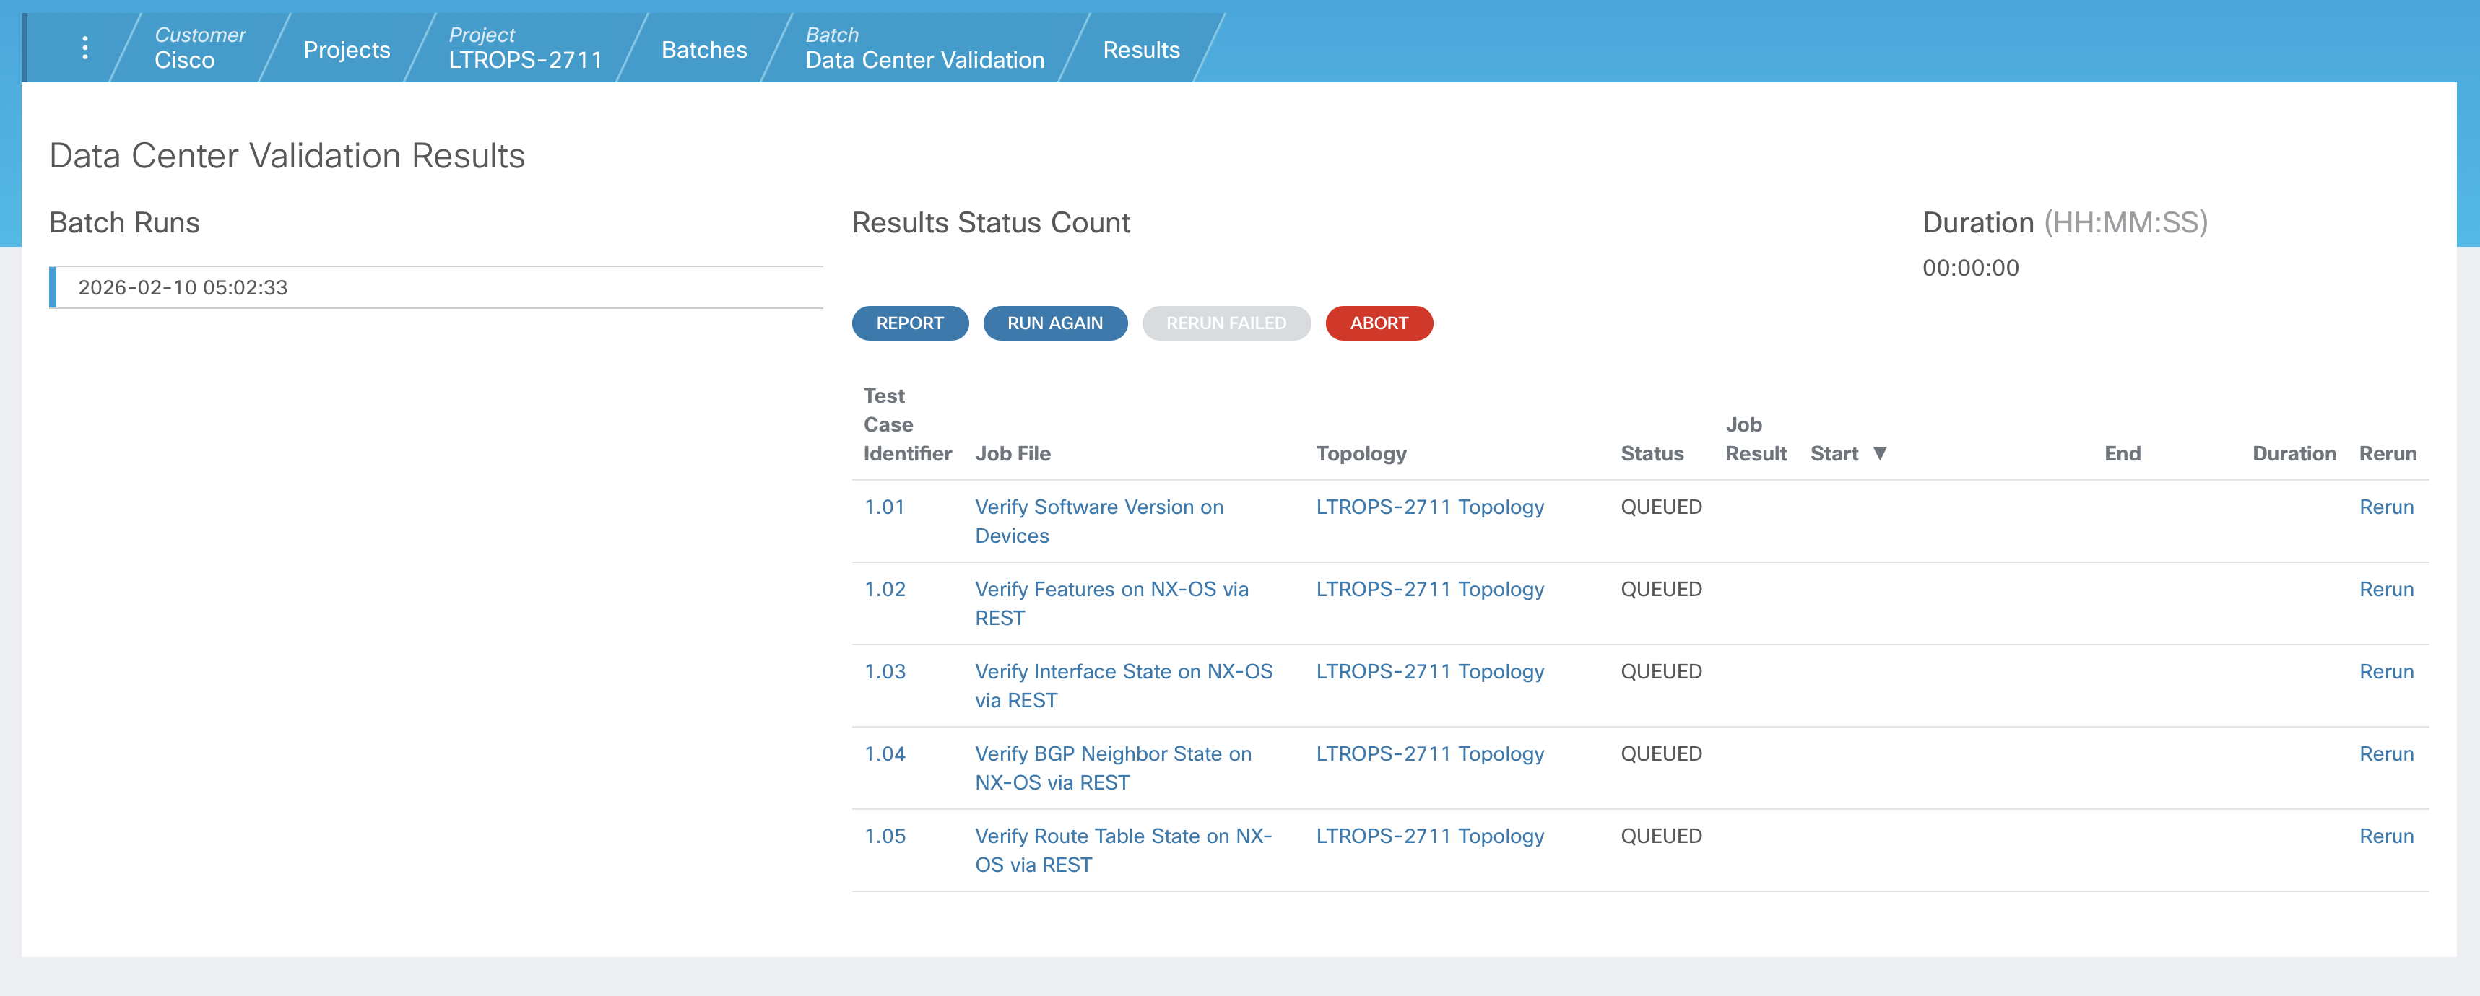Click the RUN AGAIN button

[x=1054, y=323]
